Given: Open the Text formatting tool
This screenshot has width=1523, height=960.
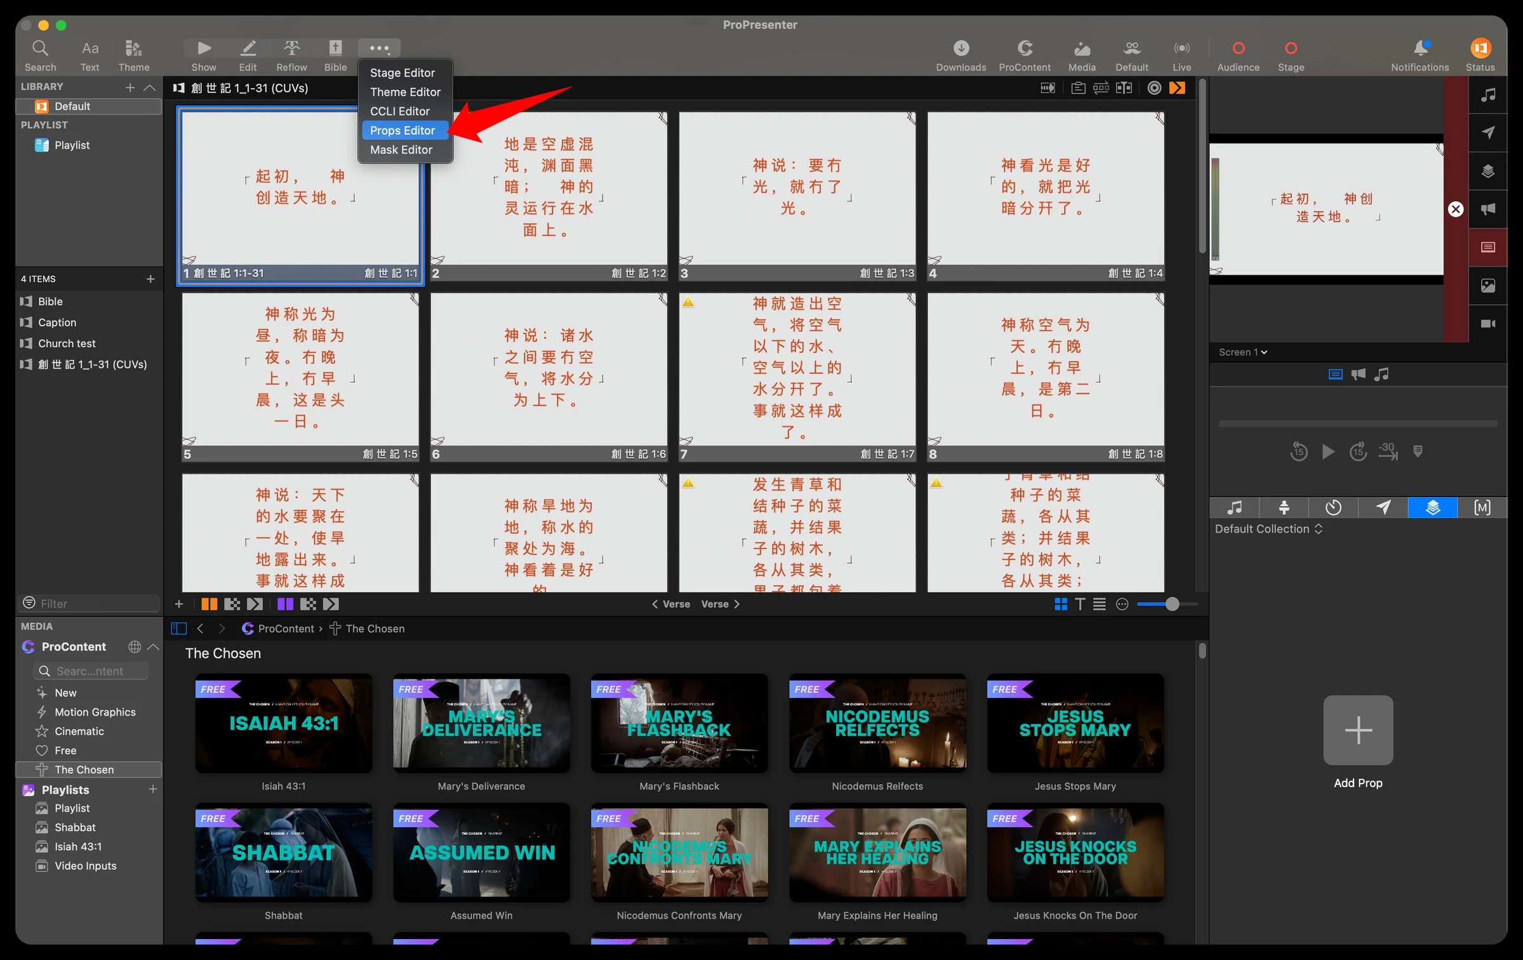Looking at the screenshot, I should tap(90, 55).
